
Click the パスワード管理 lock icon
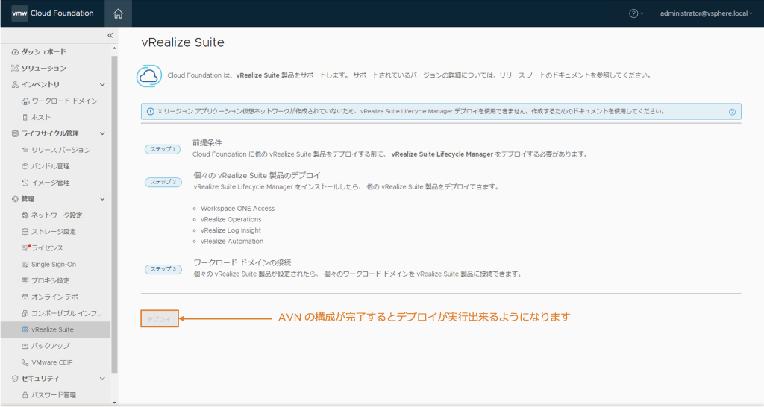(x=25, y=395)
